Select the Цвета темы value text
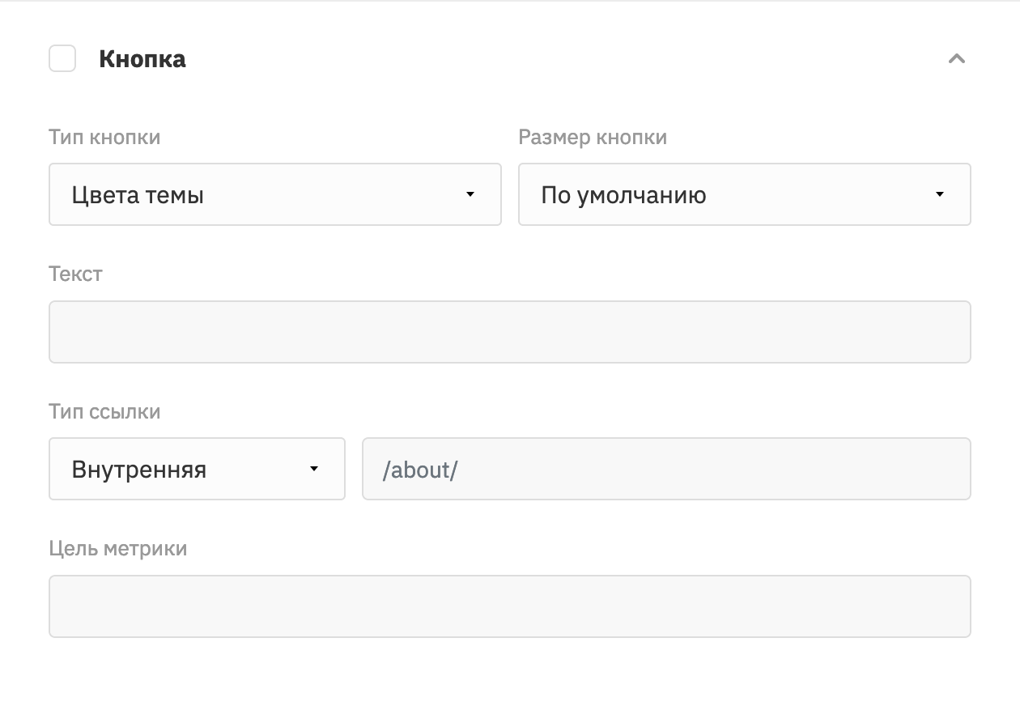Viewport: 1020px width, 706px height. pyautogui.click(x=138, y=195)
